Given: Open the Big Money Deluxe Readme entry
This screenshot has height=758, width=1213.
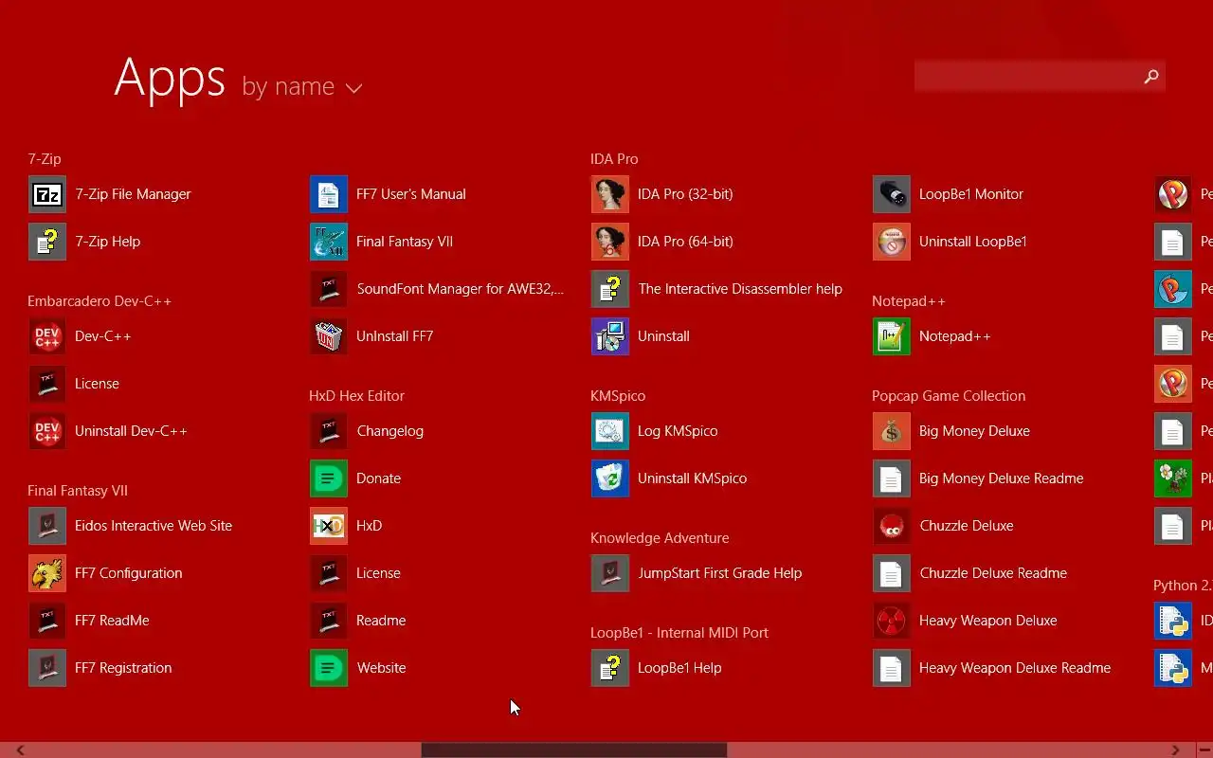Looking at the screenshot, I should [978, 478].
